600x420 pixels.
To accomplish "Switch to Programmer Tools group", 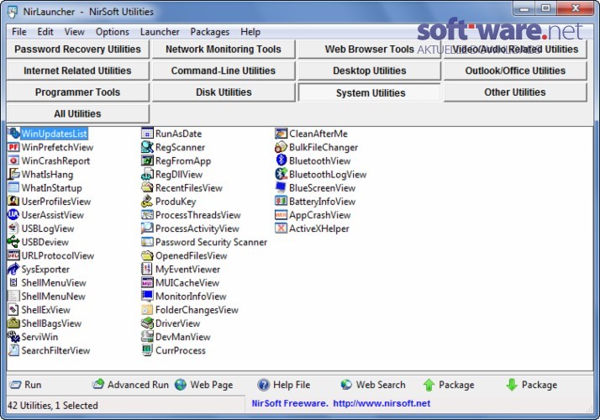I will [77, 92].
